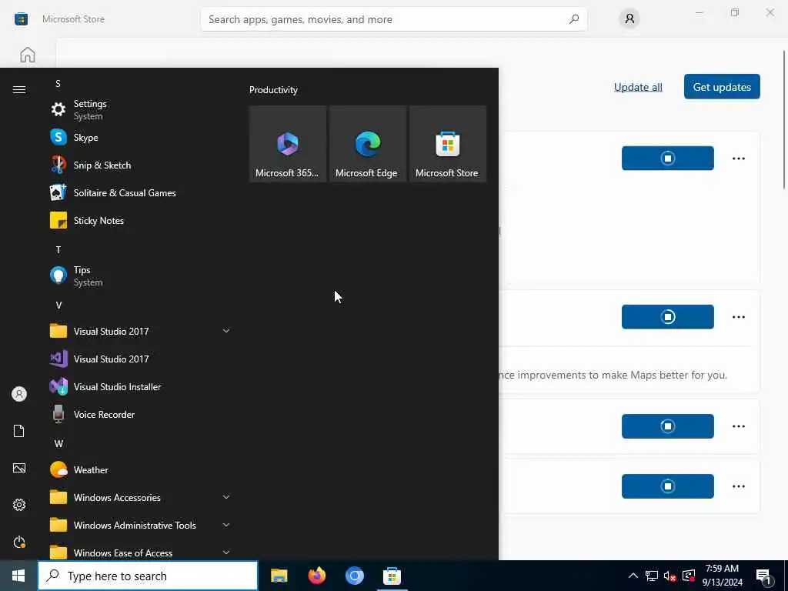
Task: Jump to letter V section header
Action: click(x=58, y=305)
